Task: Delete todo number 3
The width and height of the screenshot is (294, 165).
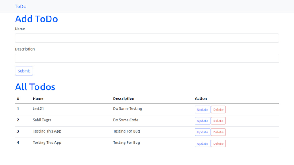Action: point(218,132)
